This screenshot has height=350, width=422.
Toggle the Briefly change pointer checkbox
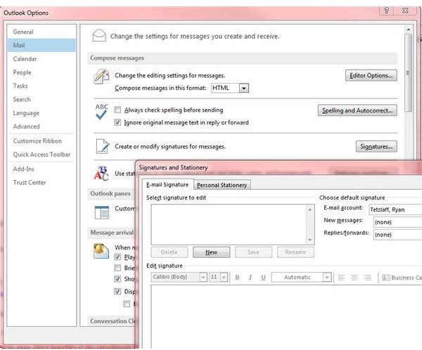117,268
